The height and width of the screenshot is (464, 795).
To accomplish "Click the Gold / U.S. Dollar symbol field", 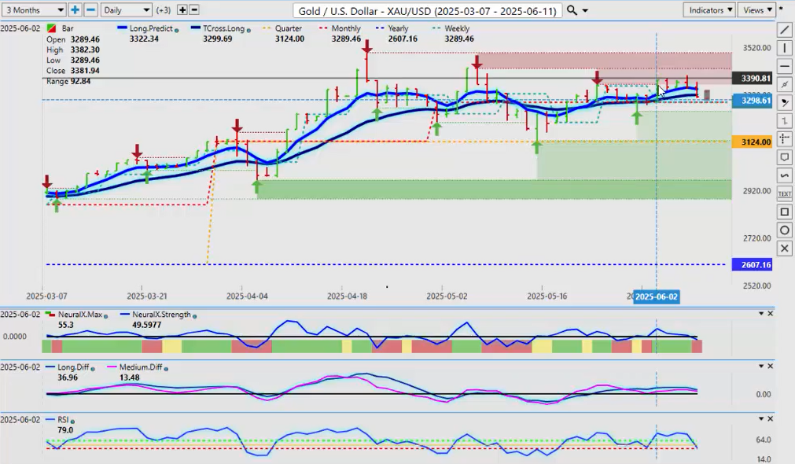I will [427, 11].
